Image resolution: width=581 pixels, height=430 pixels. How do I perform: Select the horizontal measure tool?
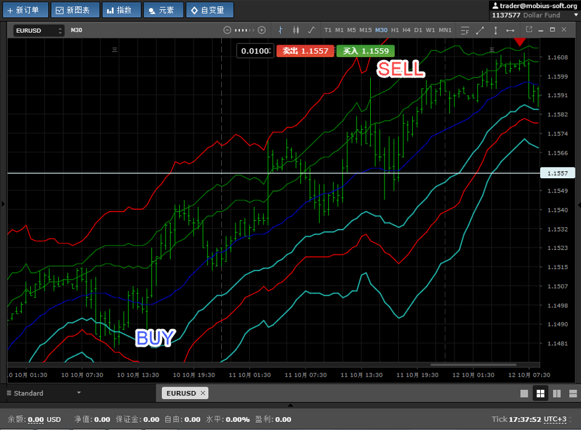pyautogui.click(x=510, y=30)
